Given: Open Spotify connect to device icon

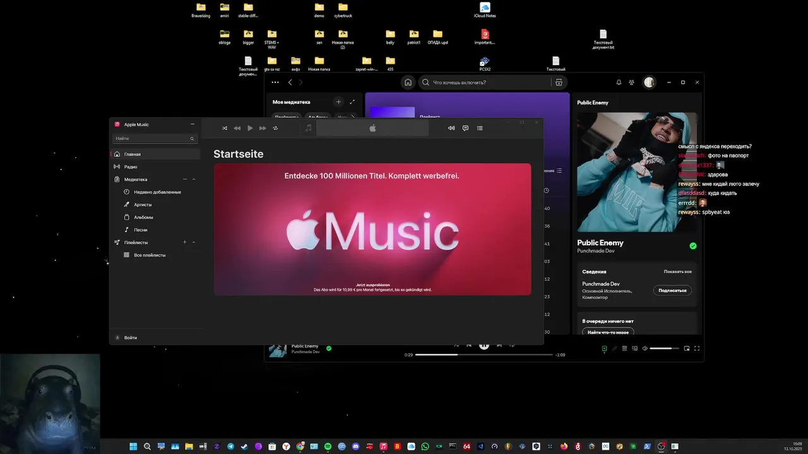Looking at the screenshot, I should click(x=634, y=348).
